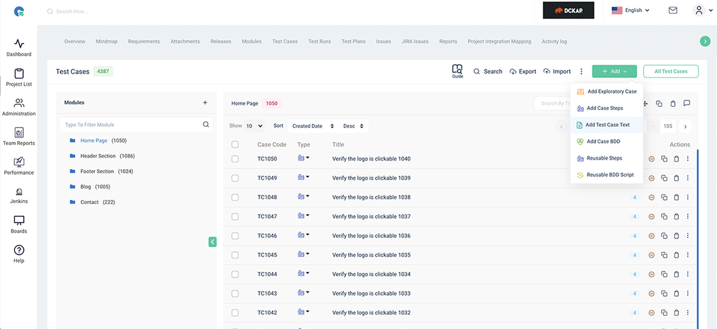Click the delete icon for TC1048
Viewport: 717px width, 329px height.
coord(676,197)
